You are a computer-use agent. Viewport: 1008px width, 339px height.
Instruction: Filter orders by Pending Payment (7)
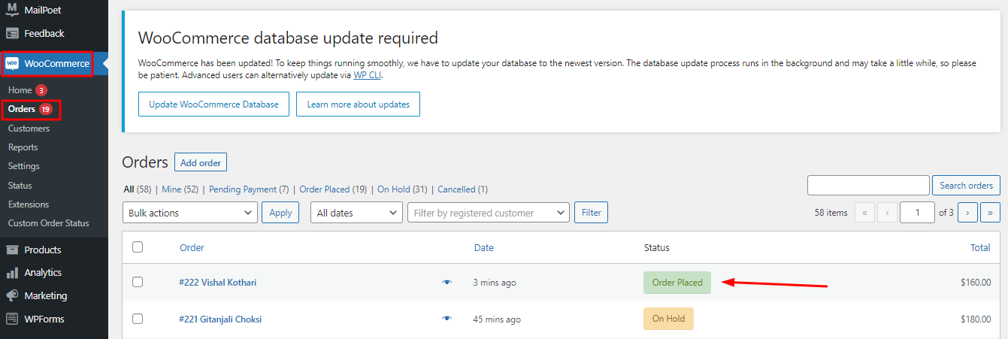pyautogui.click(x=249, y=189)
